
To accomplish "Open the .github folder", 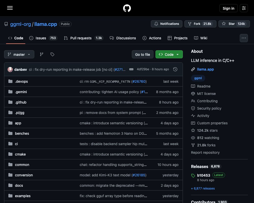I will tap(21, 102).
